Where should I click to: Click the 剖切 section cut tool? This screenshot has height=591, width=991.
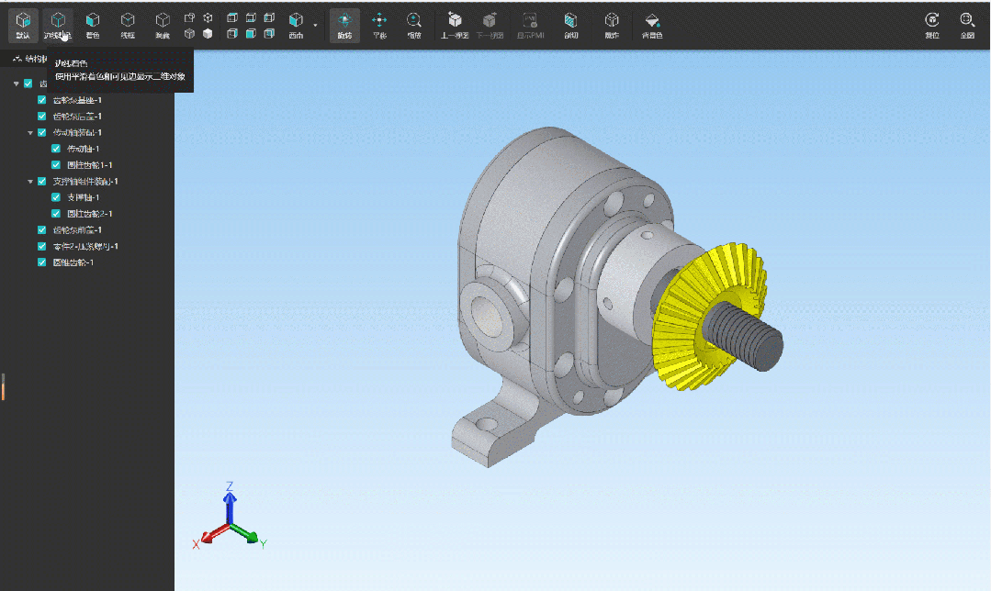(x=571, y=24)
